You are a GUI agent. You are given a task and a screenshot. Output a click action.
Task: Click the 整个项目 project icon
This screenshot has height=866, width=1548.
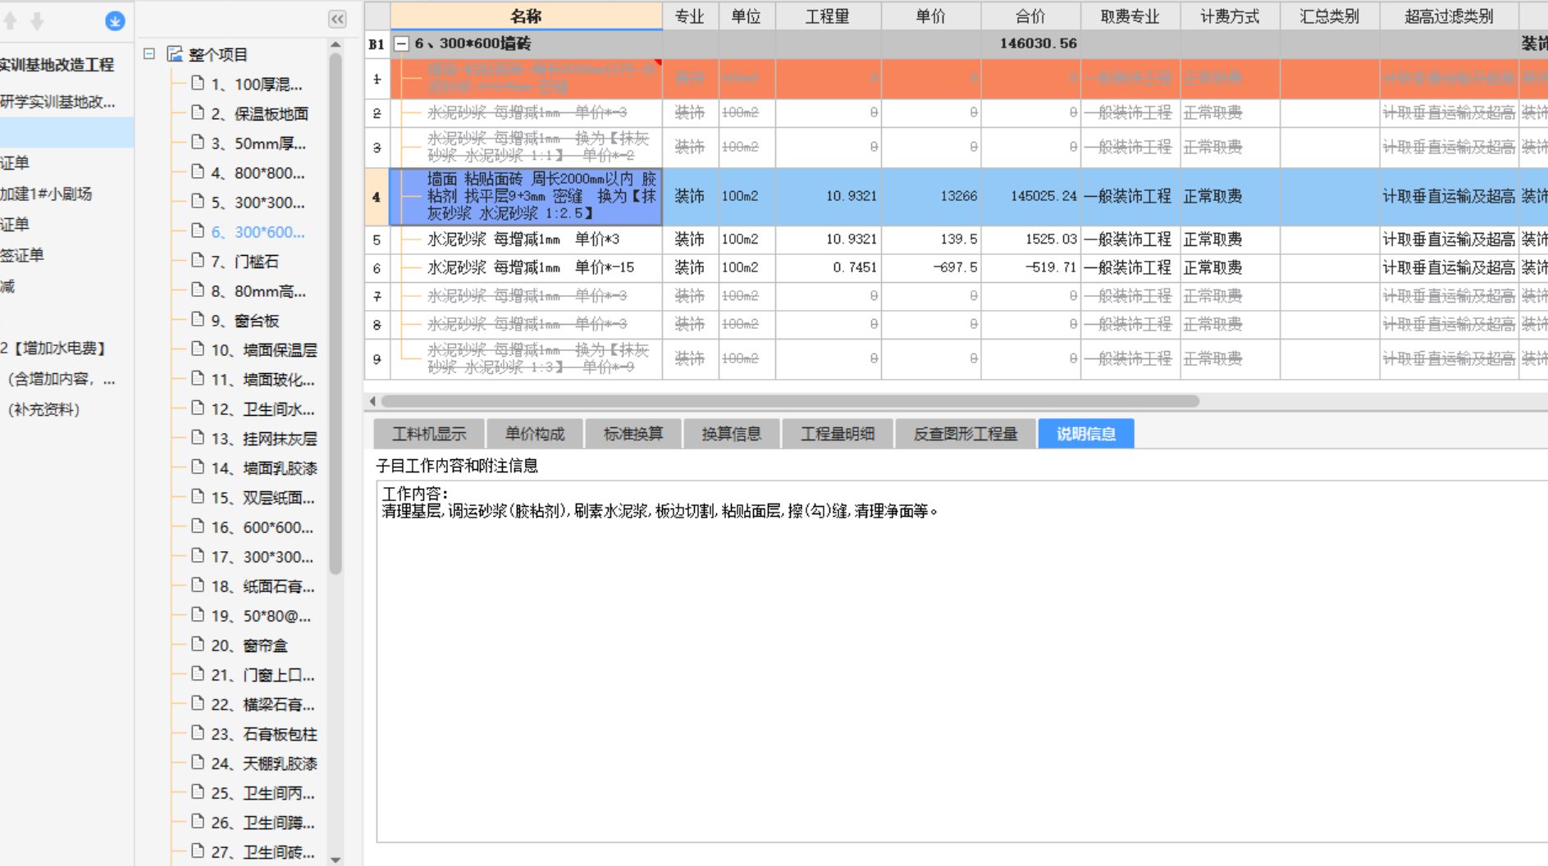tap(175, 54)
